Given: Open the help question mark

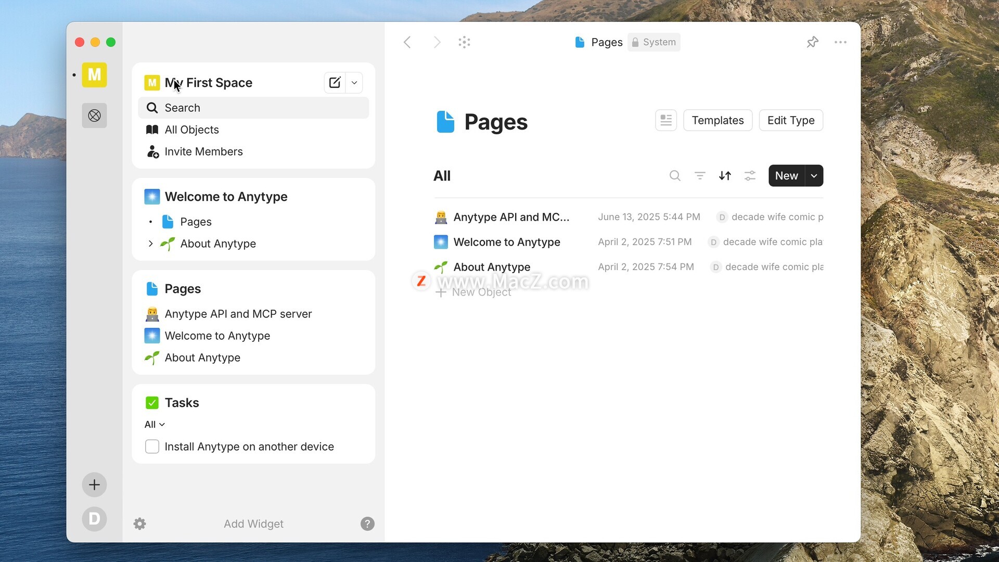Looking at the screenshot, I should point(367,523).
